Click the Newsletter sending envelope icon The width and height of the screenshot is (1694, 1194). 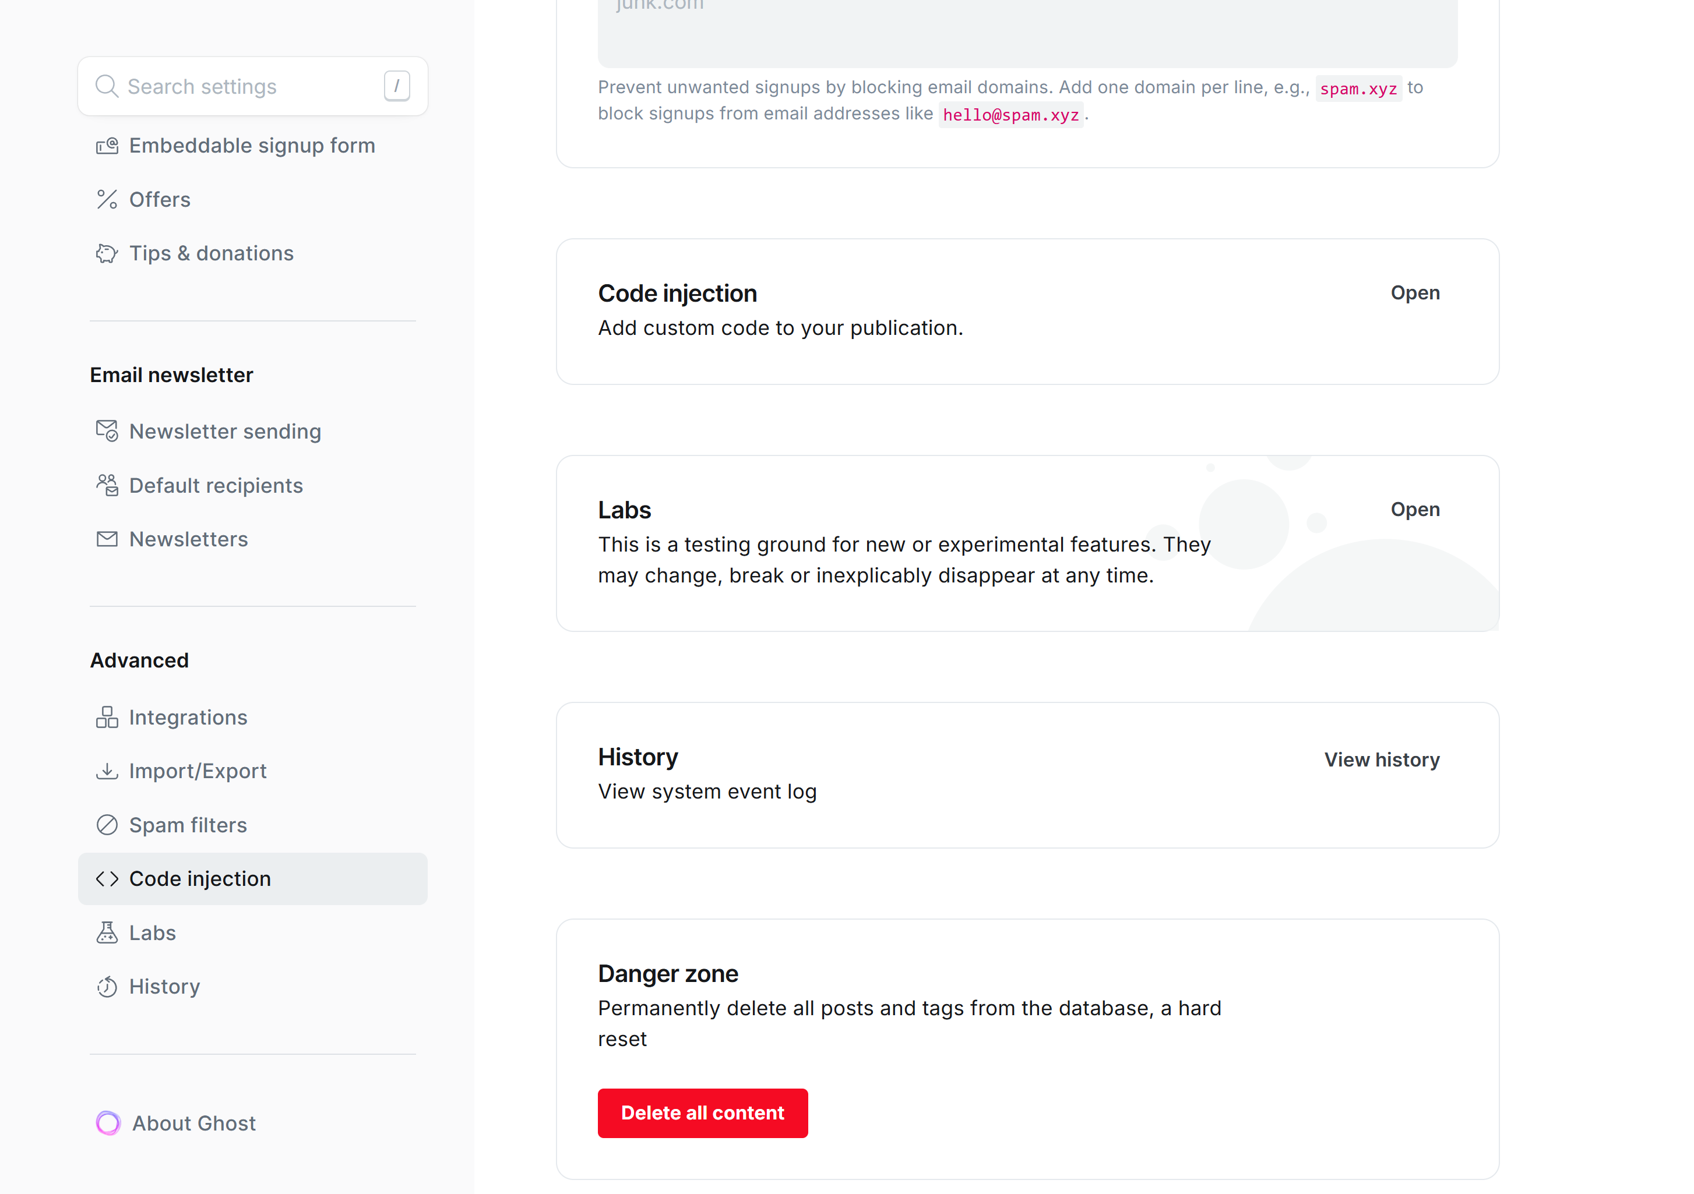click(x=107, y=432)
